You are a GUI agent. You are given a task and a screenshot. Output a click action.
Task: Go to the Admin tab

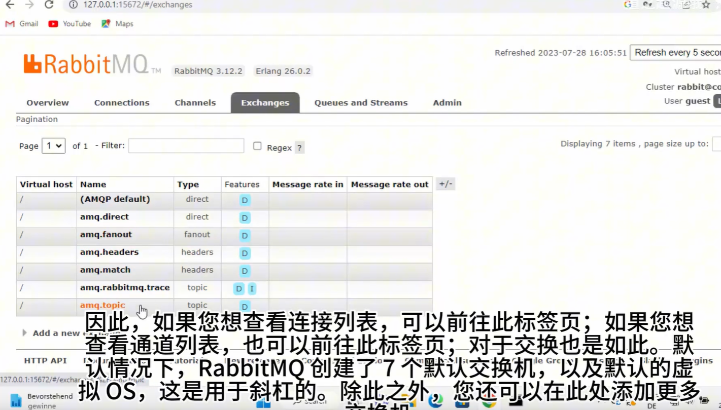(x=447, y=102)
